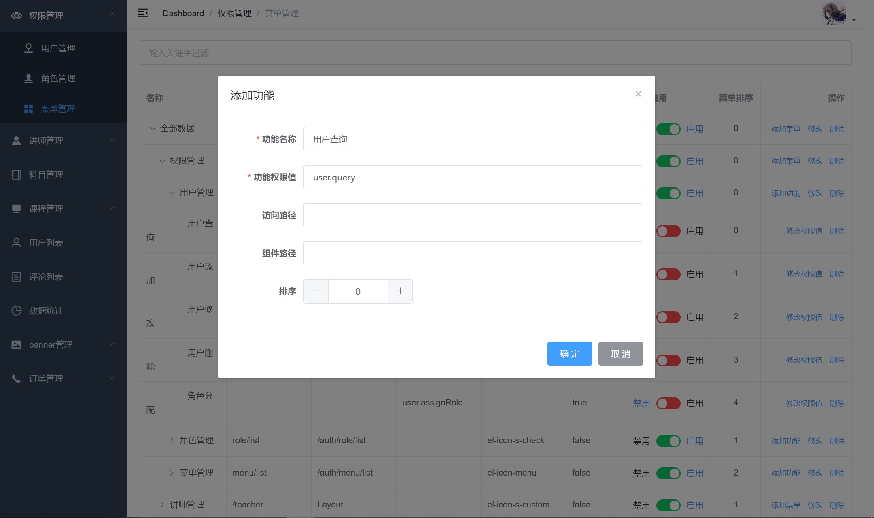Image resolution: width=874 pixels, height=518 pixels.
Task: Toggle the 菜单管理 row enable switch
Action: tap(668, 473)
